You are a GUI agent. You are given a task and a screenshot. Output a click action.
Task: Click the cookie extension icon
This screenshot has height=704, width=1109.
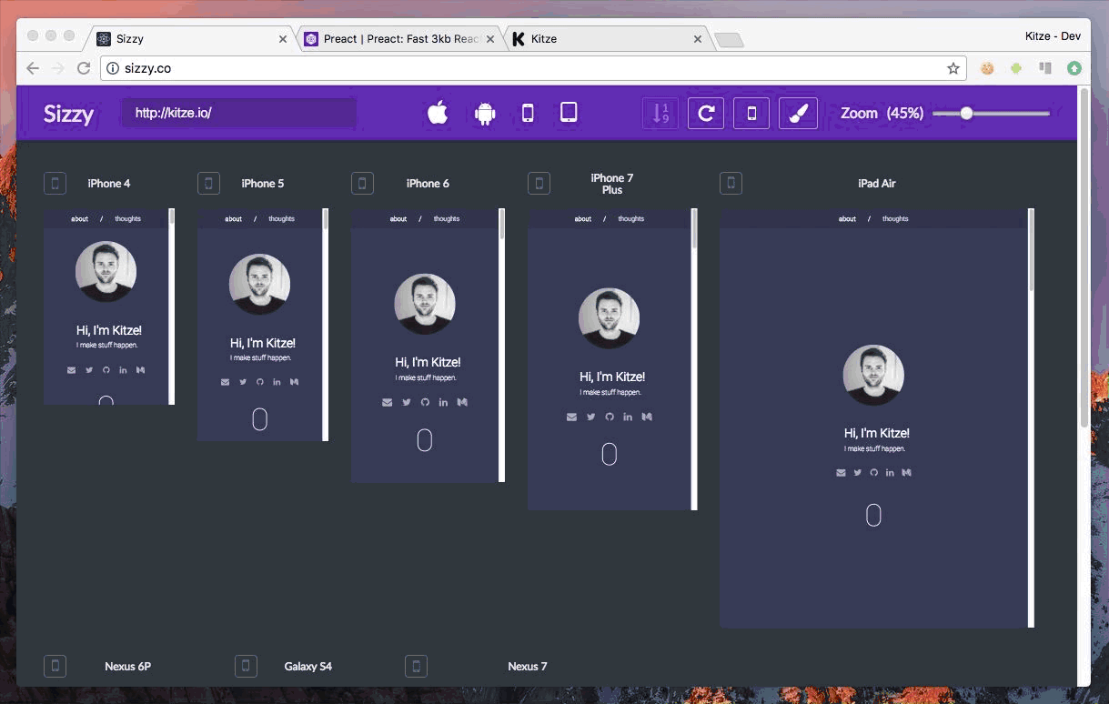(x=987, y=68)
